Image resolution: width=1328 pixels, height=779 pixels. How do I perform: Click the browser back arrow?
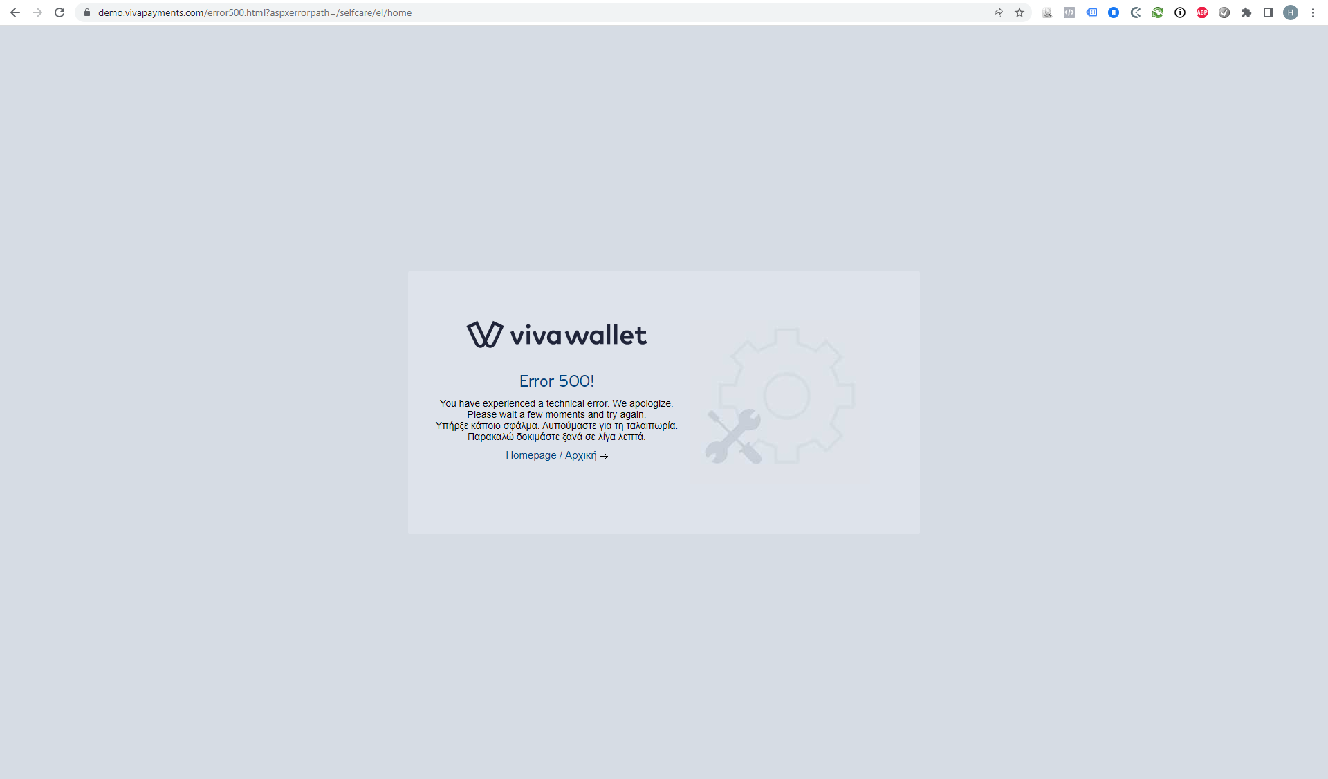pyautogui.click(x=15, y=12)
